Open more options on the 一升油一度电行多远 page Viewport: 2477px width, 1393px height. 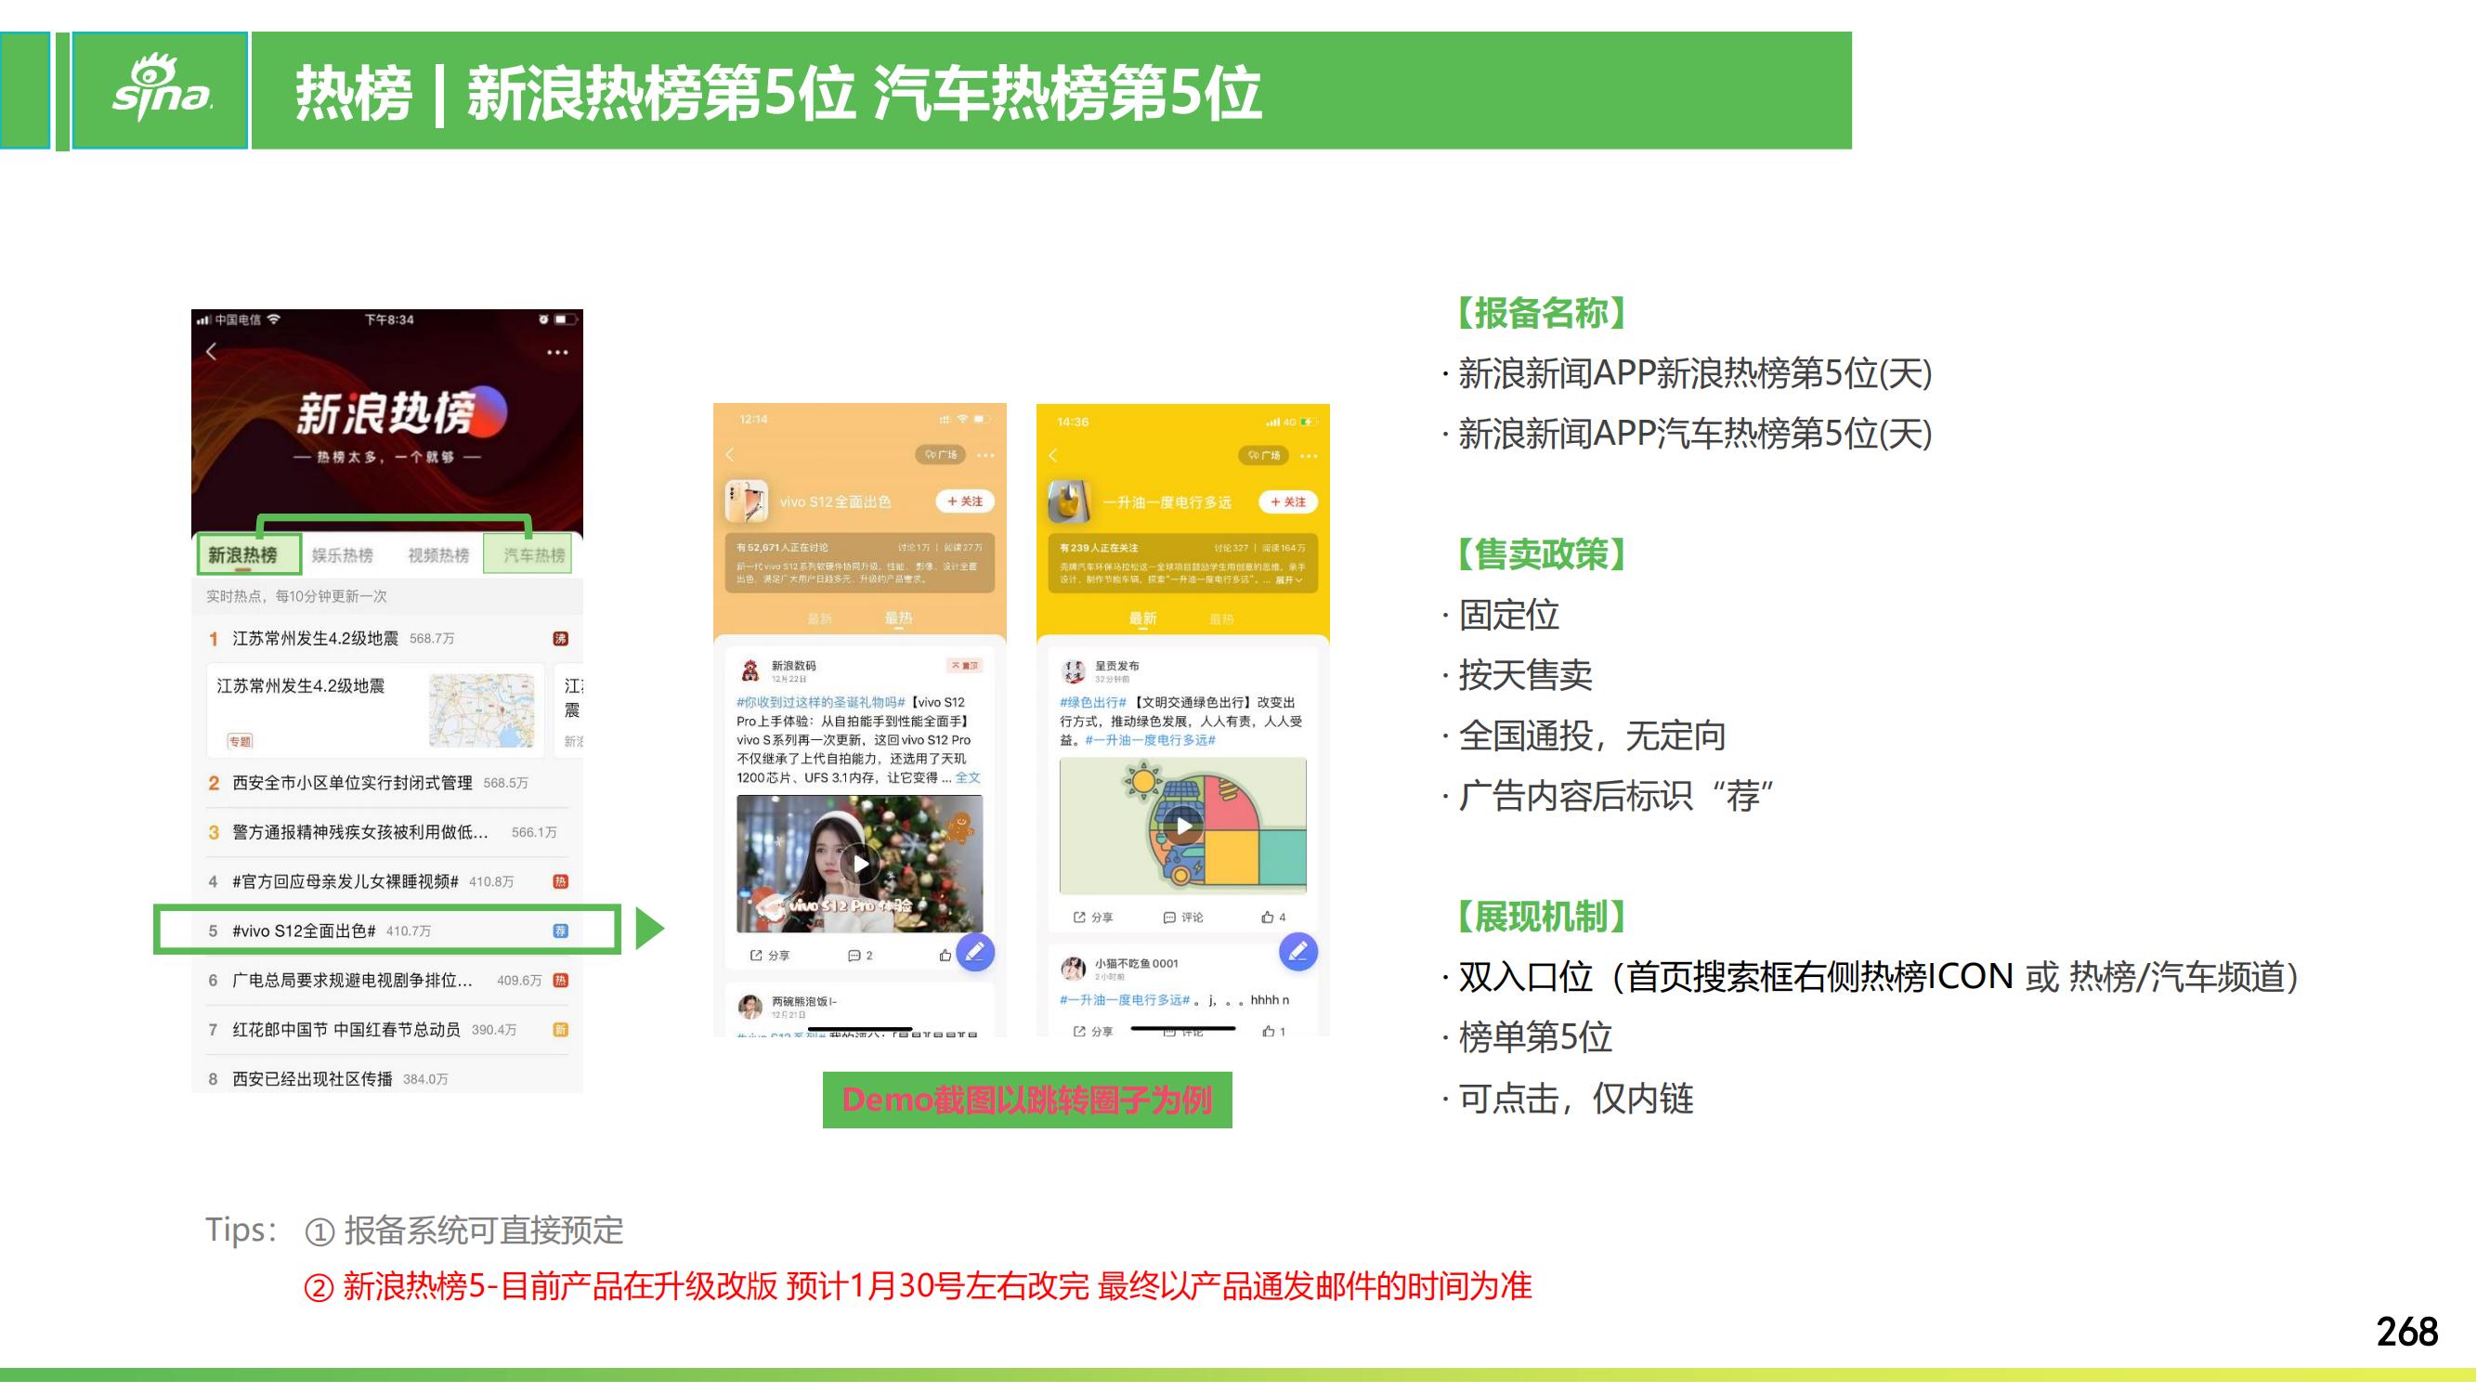1309,455
